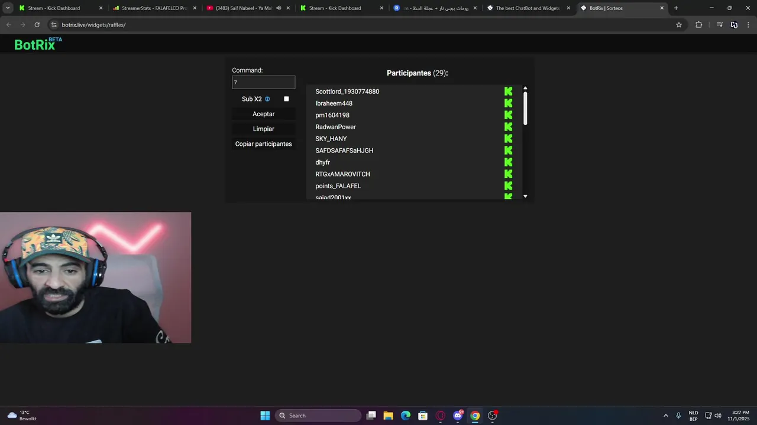The width and height of the screenshot is (757, 425).
Task: Enable the Sub X2 checkbox
Action: pos(286,99)
